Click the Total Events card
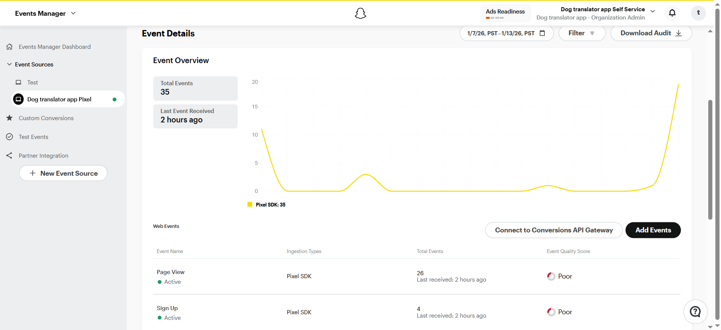 [x=195, y=88]
